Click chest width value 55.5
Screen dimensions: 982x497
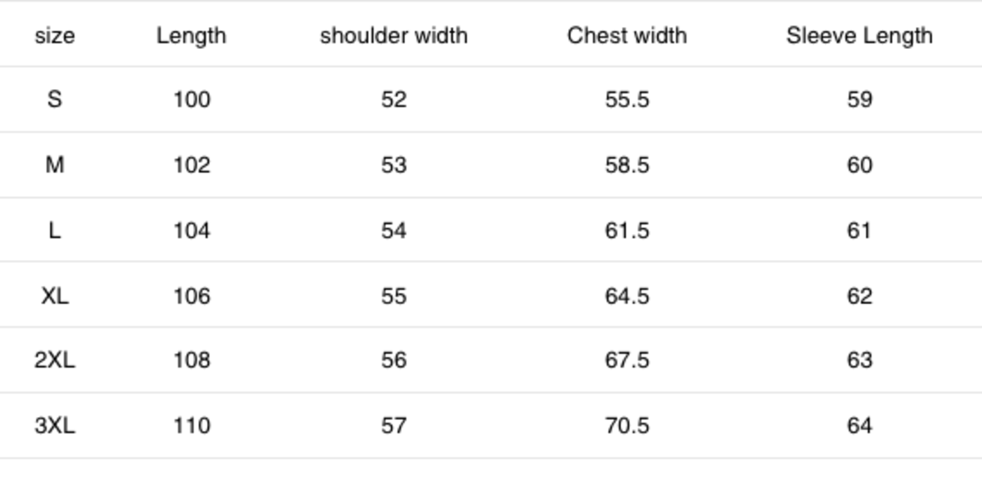pos(627,100)
